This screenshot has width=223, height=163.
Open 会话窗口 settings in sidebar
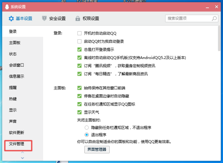(x=23, y=65)
